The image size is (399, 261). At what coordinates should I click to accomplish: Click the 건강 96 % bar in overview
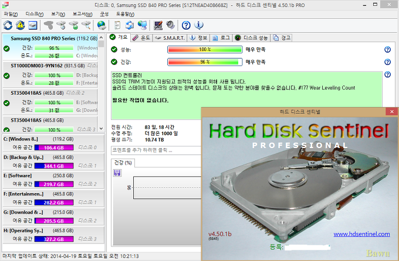tap(205, 61)
